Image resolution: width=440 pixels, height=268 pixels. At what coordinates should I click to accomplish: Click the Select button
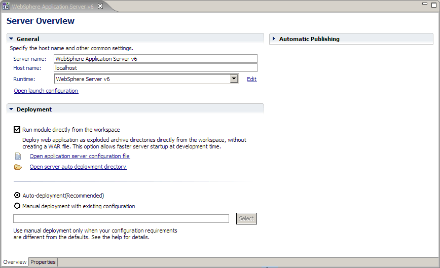(246, 218)
